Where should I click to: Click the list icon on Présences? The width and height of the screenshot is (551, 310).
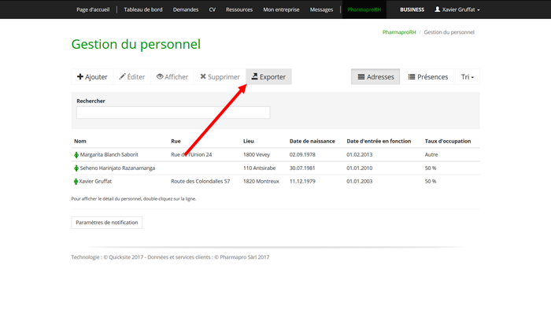click(x=412, y=76)
